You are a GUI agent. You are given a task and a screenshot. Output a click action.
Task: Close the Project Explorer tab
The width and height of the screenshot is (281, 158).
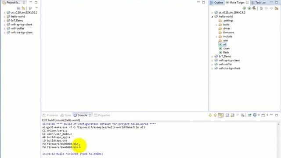tap(24, 3)
